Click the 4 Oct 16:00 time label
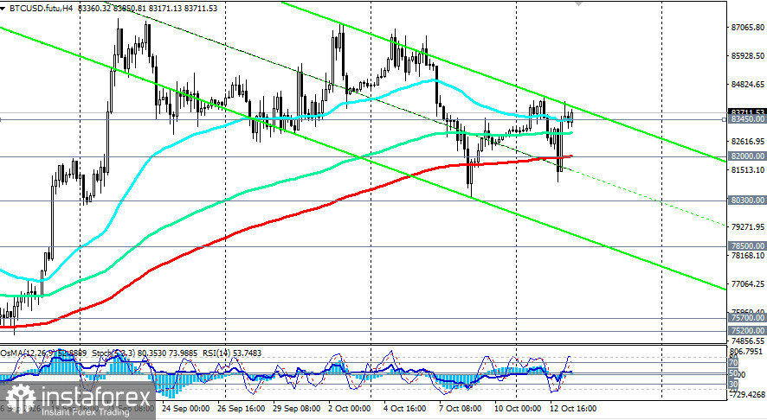This screenshot has height=420, width=767. [x=404, y=409]
